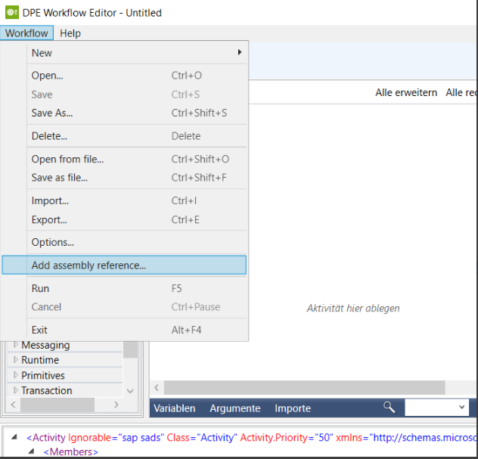Open the Argumente tab
The height and width of the screenshot is (459, 478).
click(x=234, y=408)
